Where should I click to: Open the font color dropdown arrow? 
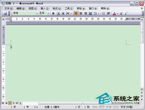[118, 13]
